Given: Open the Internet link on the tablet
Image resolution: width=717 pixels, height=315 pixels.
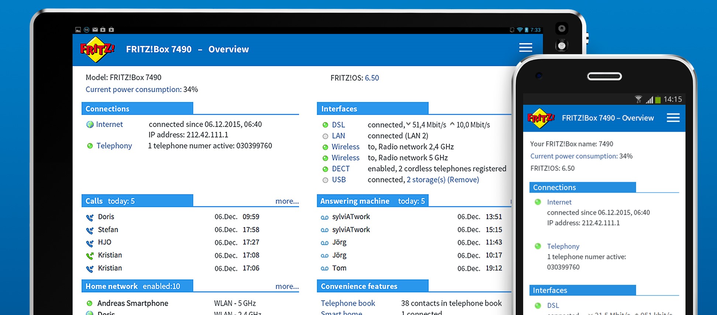Looking at the screenshot, I should coord(109,125).
